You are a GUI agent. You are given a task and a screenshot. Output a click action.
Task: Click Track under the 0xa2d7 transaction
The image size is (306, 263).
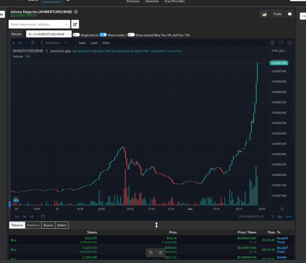(x=281, y=252)
